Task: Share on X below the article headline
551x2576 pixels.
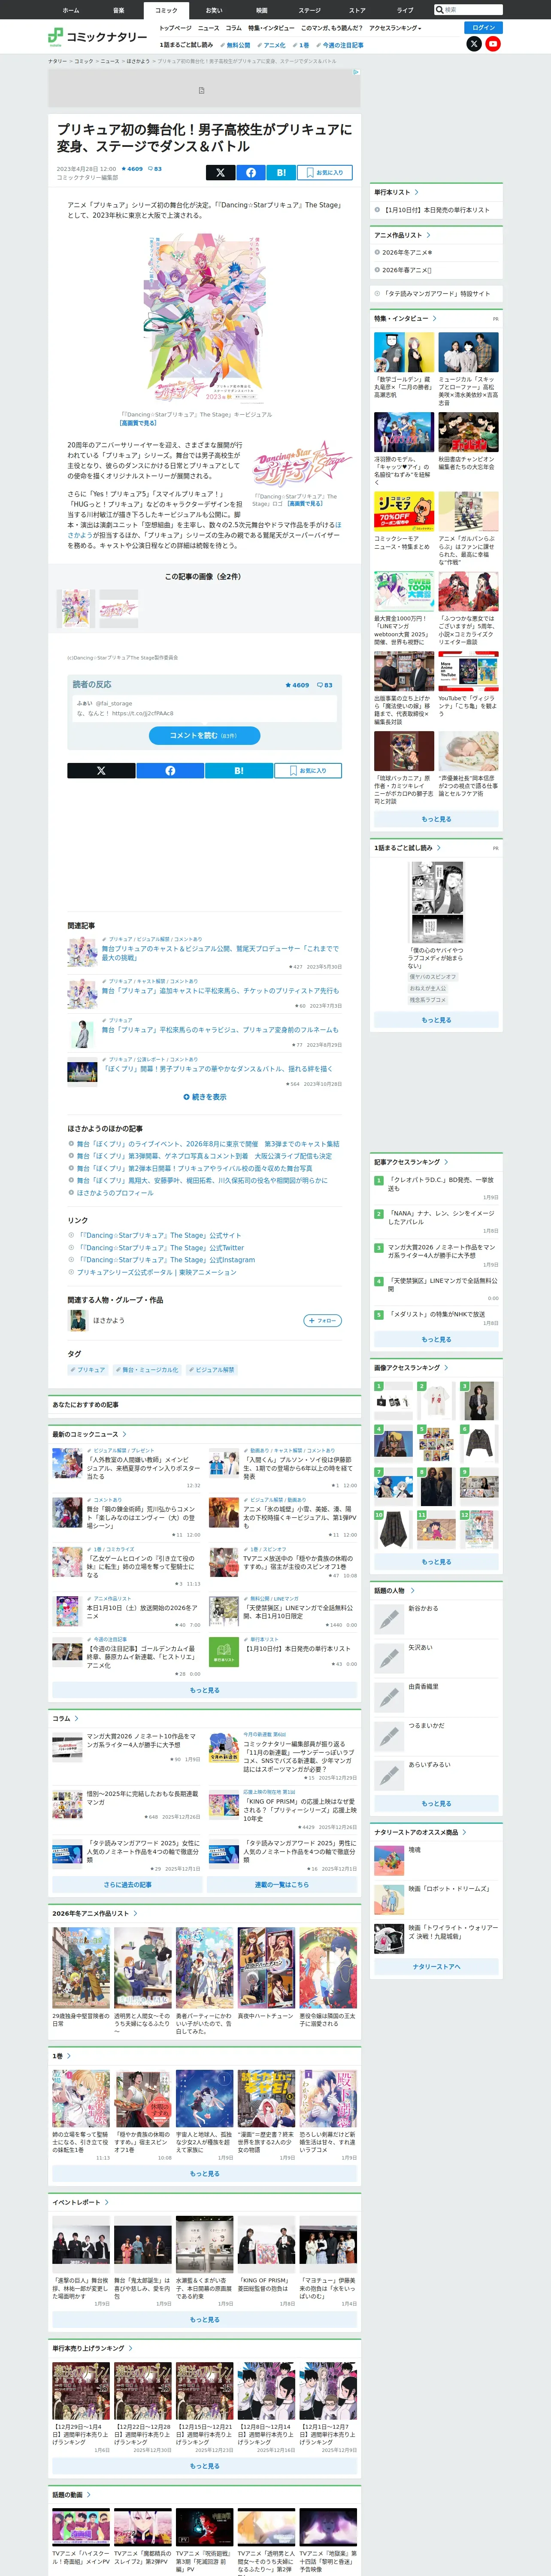Action: click(220, 172)
